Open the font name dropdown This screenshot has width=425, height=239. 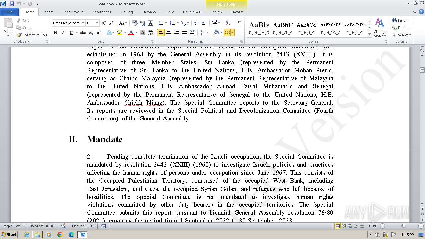pos(83,23)
